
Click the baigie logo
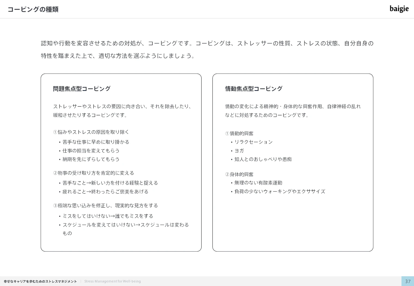point(399,9)
